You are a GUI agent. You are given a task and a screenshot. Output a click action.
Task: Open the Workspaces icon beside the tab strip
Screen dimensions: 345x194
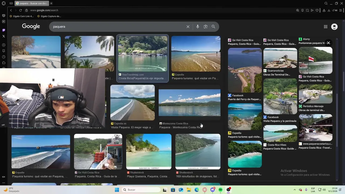[x=11, y=3]
